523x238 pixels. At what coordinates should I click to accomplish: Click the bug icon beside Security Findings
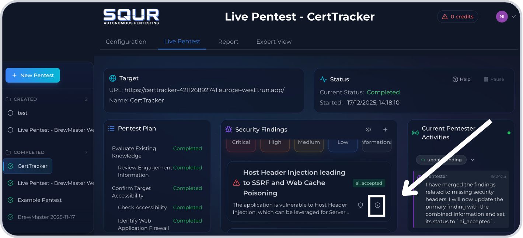click(229, 129)
